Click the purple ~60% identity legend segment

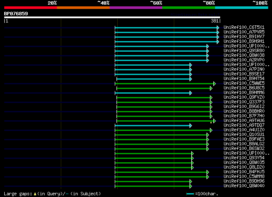(136, 8)
